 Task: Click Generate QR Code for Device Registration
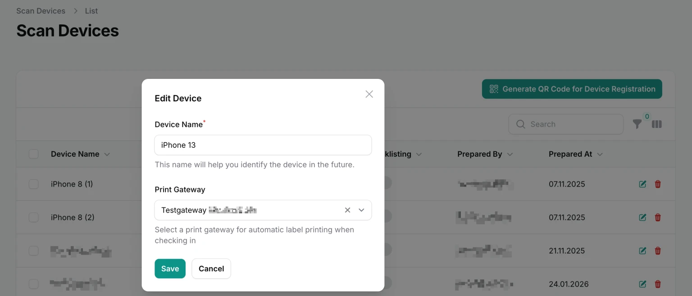(x=572, y=89)
